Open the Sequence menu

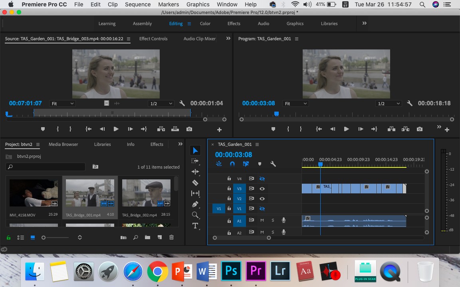point(138,4)
